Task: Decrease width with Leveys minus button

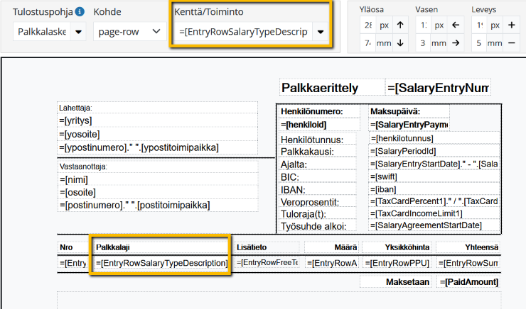Action: tap(512, 43)
